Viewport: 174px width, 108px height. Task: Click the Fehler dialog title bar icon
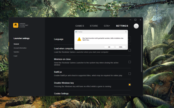coord(76,32)
